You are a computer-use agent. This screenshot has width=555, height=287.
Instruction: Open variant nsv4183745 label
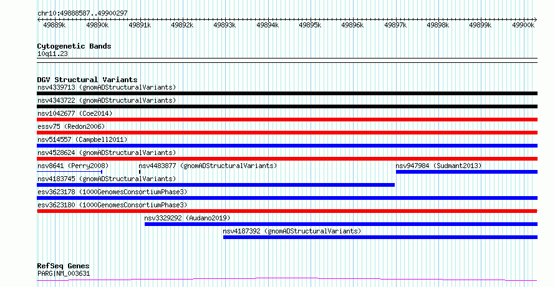pyautogui.click(x=107, y=179)
